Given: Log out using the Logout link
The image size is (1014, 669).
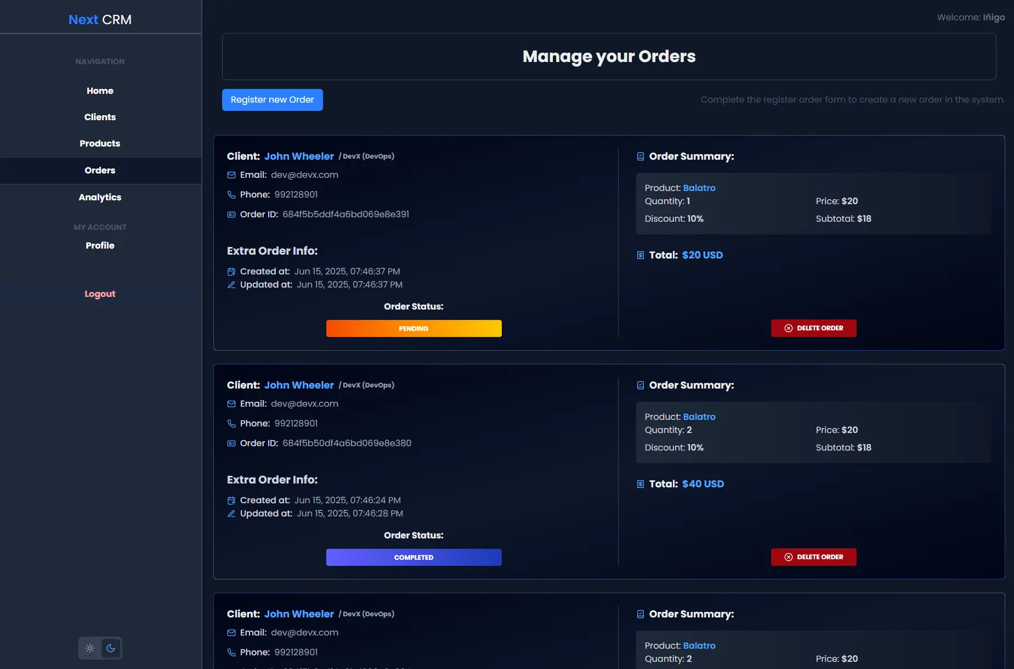Looking at the screenshot, I should (100, 294).
